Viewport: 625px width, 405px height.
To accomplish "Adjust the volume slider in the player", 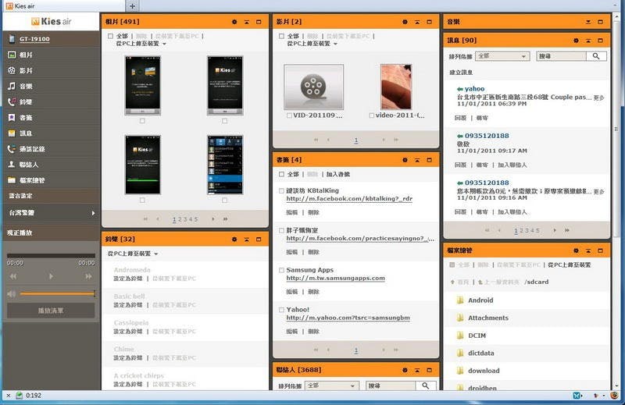I will tap(56, 293).
